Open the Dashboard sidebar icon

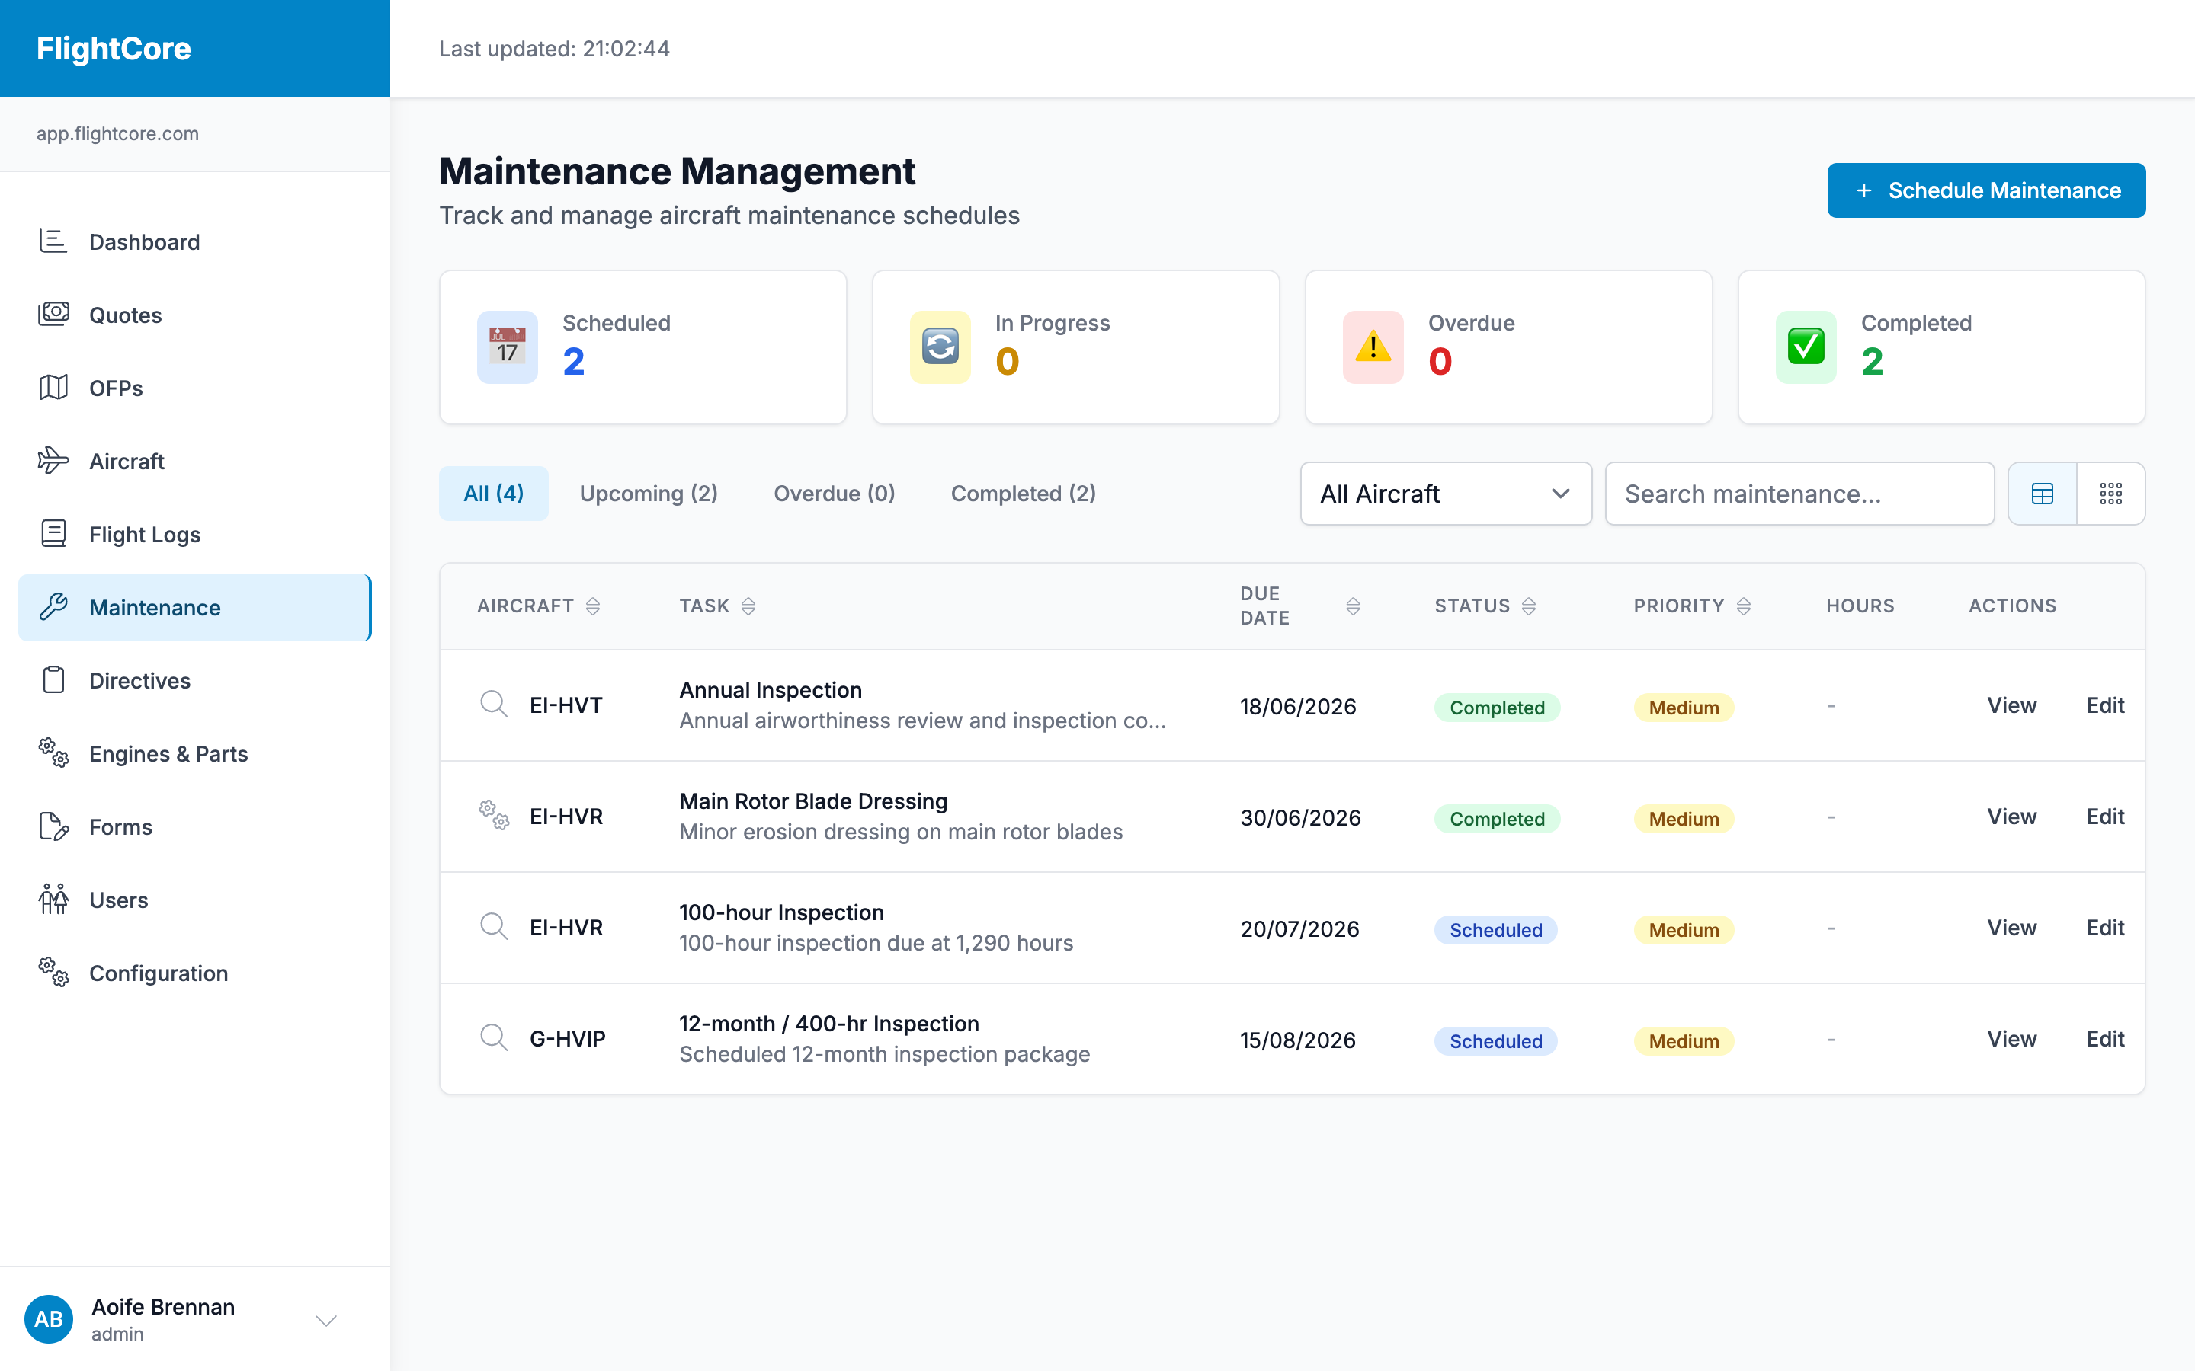tap(53, 241)
